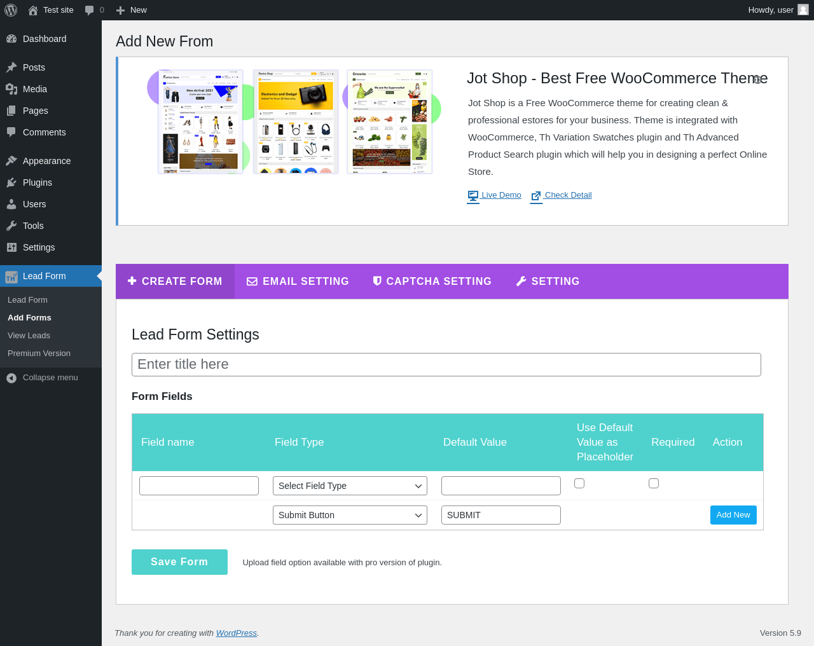
Task: Click the Media icon in sidebar
Action: coord(11,89)
